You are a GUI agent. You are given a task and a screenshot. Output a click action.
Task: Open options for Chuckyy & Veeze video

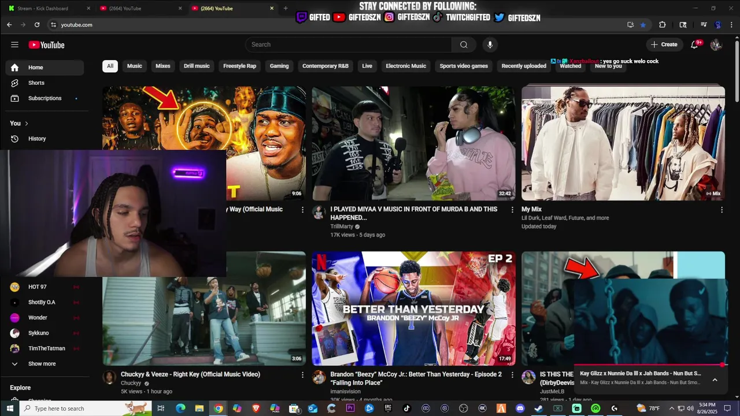[302, 375]
